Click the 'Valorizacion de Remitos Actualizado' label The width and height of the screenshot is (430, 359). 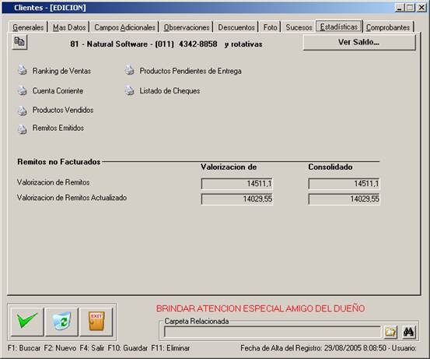click(72, 198)
